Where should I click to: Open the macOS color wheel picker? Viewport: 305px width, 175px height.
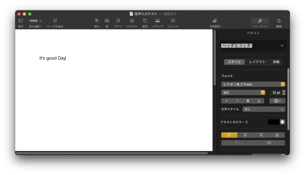[x=282, y=122]
